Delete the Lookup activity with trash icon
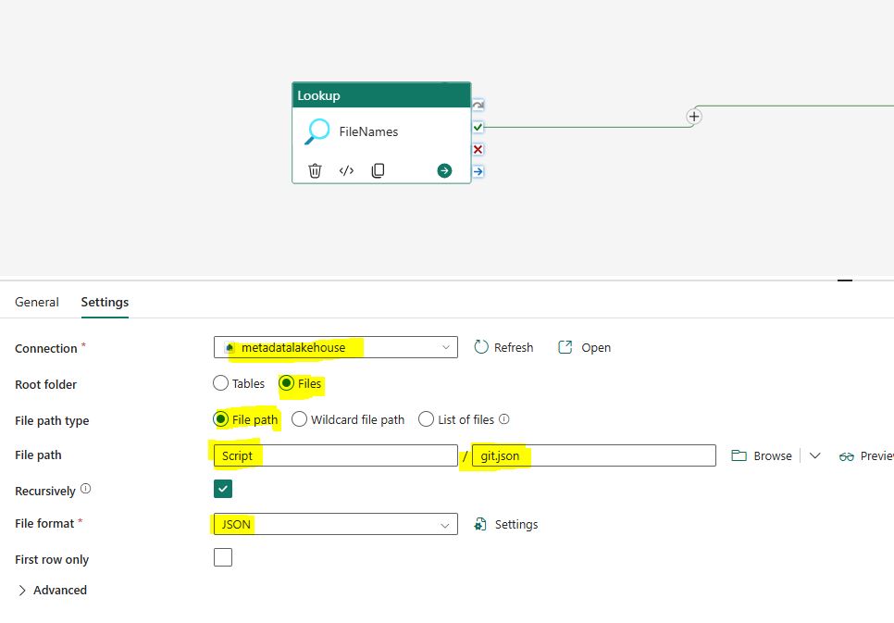This screenshot has width=894, height=623. [x=315, y=170]
